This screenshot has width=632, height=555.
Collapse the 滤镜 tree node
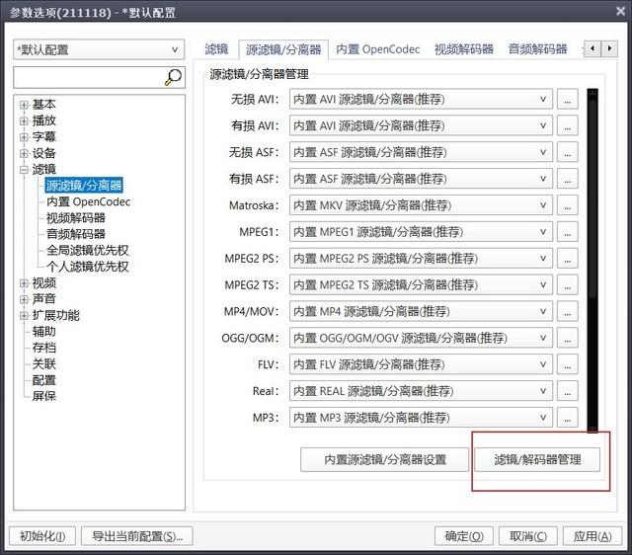pos(24,170)
